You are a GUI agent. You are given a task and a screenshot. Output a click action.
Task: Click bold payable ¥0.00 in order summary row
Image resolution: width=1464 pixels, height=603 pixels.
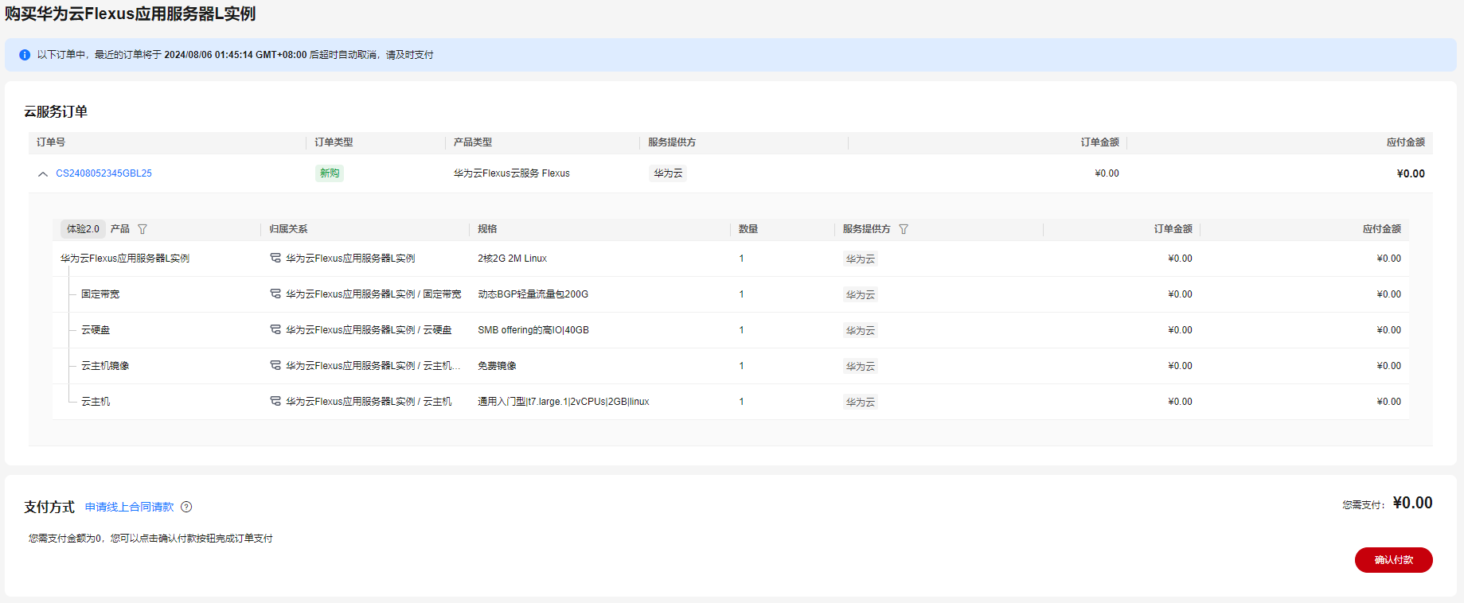[1411, 173]
